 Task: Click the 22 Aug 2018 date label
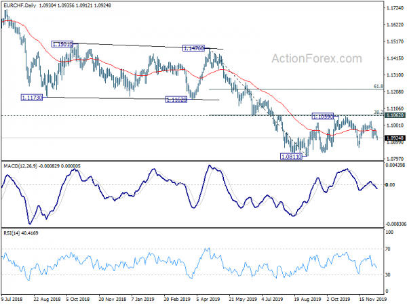point(47,299)
